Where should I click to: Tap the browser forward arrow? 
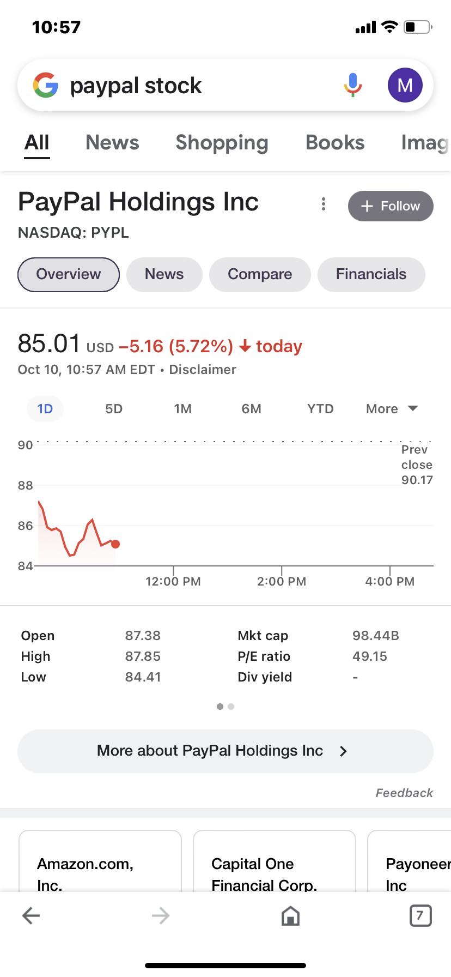point(161,915)
